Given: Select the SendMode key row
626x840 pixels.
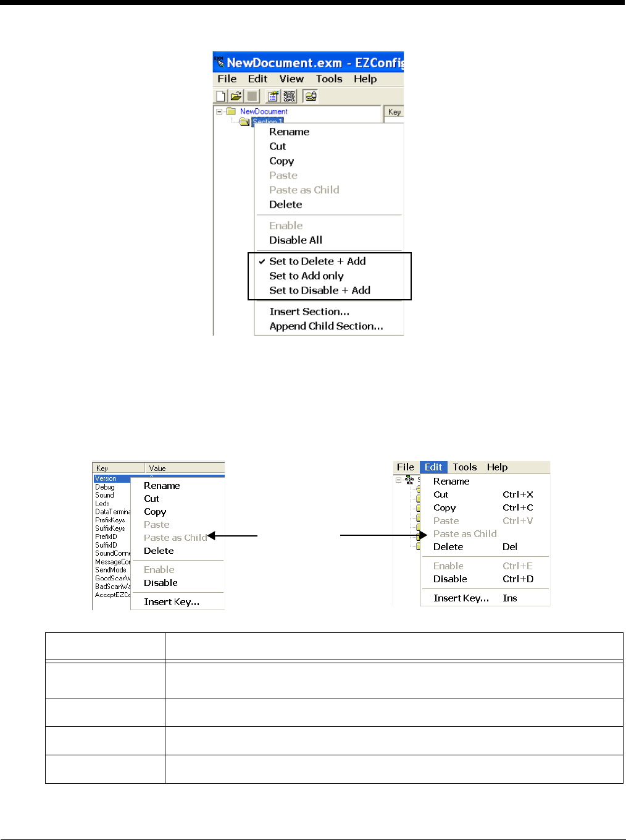Looking at the screenshot, I should pyautogui.click(x=111, y=570).
